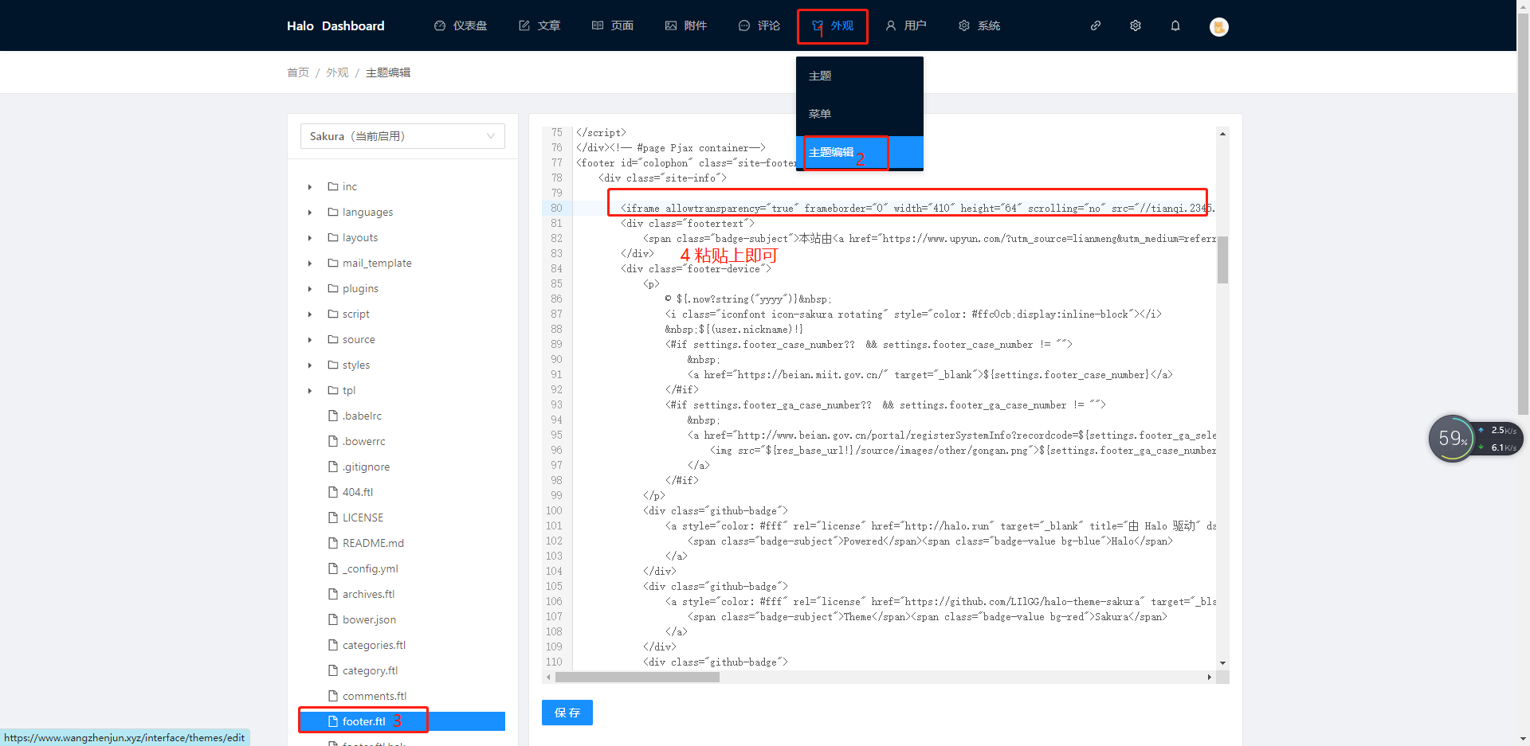1530x746 pixels.
Task: Open the category.ftl file
Action: click(370, 670)
